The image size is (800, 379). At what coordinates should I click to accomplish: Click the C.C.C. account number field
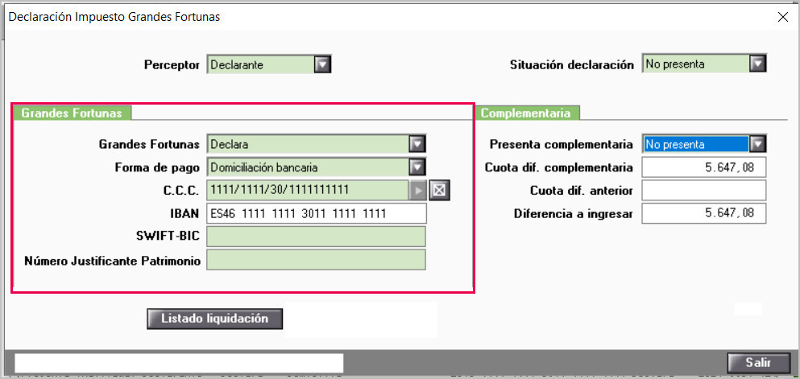309,190
